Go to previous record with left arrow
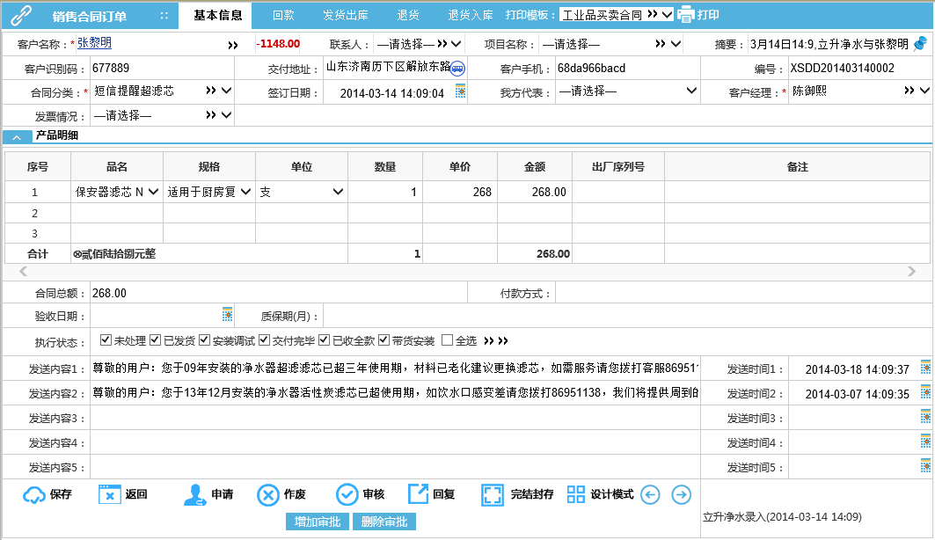Image resolution: width=935 pixels, height=540 pixels. [x=651, y=494]
